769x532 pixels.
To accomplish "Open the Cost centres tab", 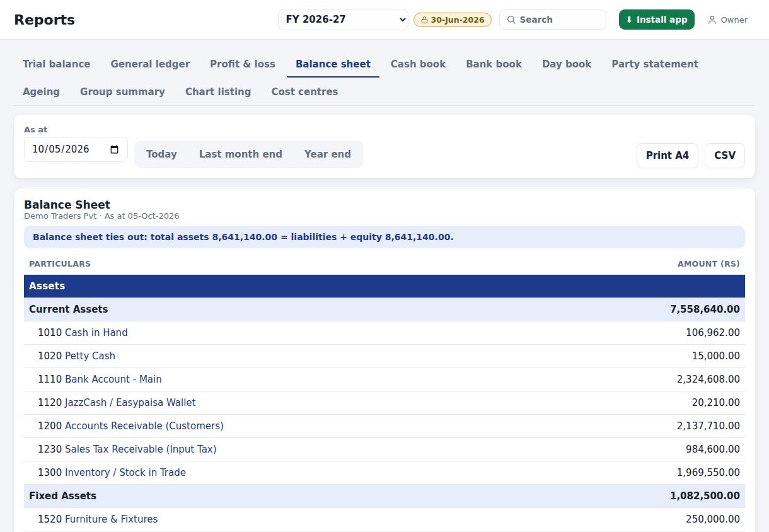I will coord(304,91).
